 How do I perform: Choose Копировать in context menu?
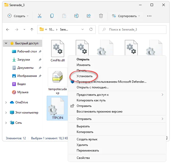[x=117, y=132]
